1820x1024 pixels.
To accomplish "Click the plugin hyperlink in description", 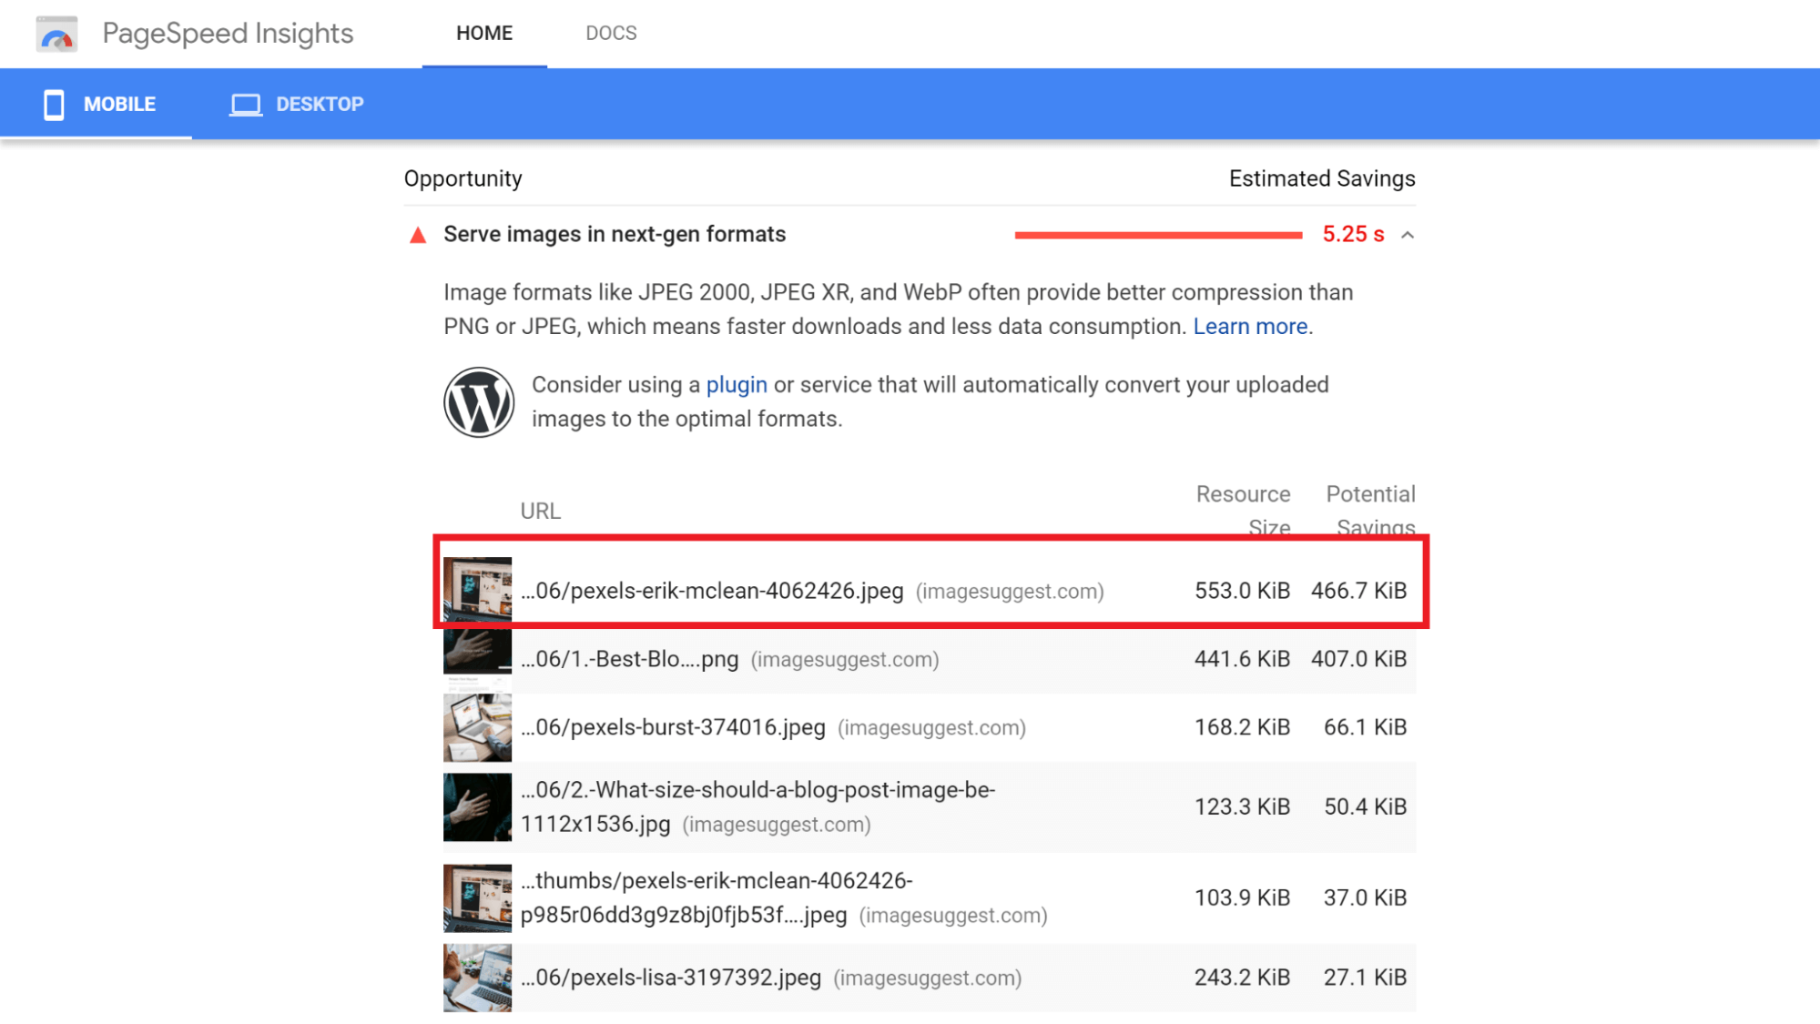I will (737, 385).
